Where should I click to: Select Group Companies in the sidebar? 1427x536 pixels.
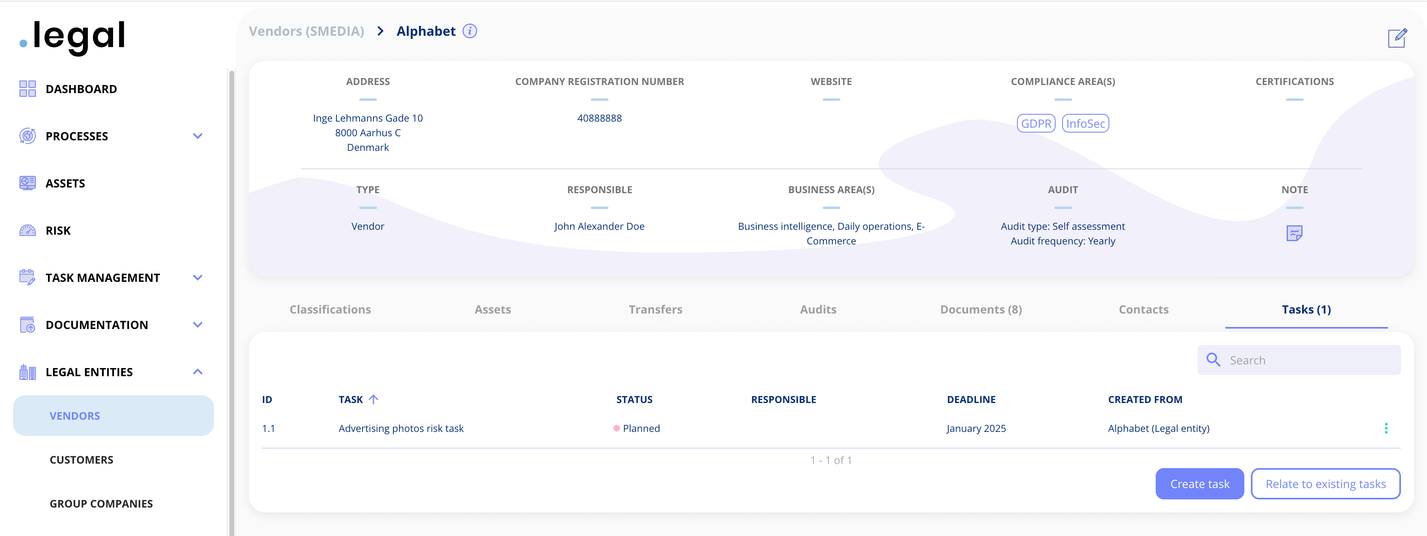click(x=101, y=503)
